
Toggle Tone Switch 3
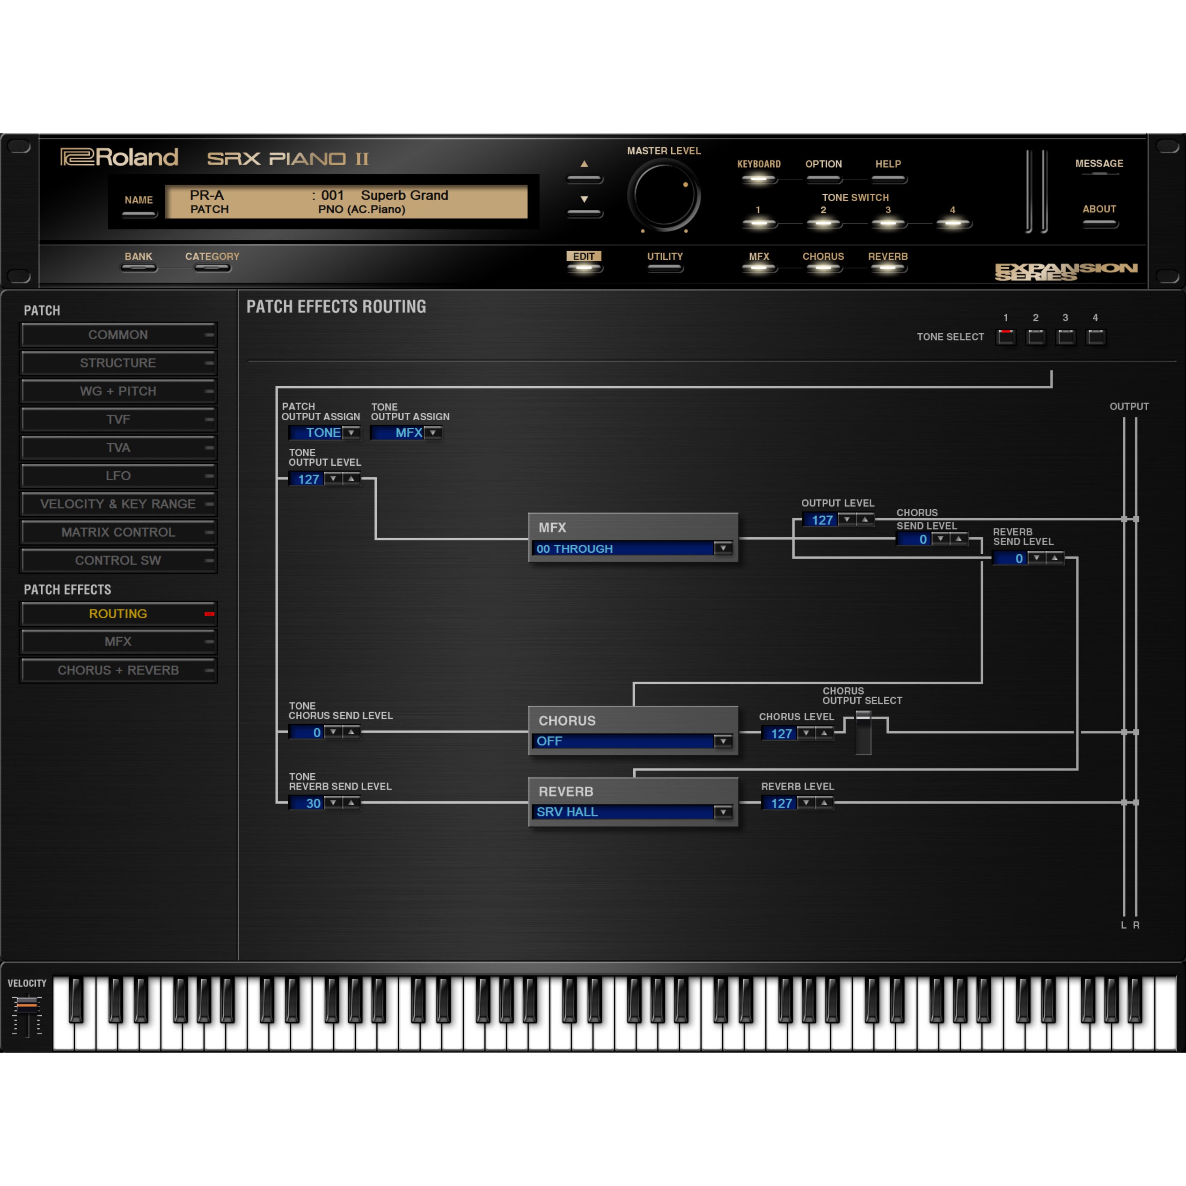(x=888, y=223)
